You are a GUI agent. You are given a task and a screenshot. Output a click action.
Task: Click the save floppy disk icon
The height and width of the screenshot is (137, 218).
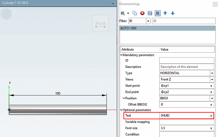tap(150, 13)
